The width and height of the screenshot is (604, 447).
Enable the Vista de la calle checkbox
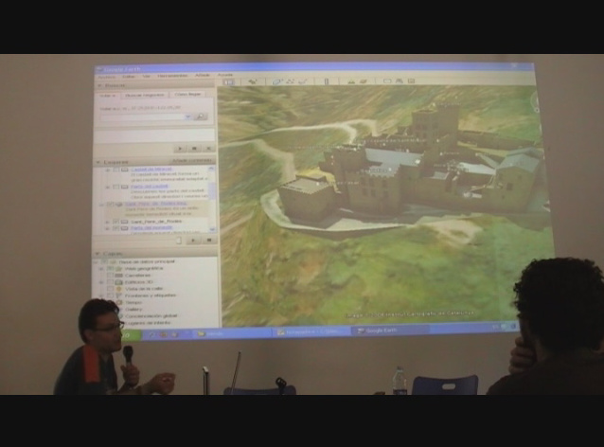point(110,289)
